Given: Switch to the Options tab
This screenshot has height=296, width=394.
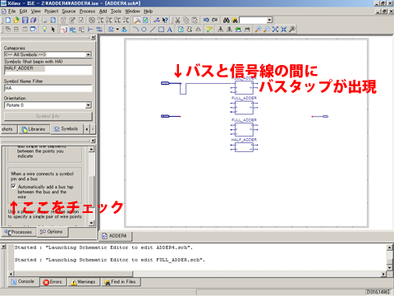Looking at the screenshot, I should 52,232.
